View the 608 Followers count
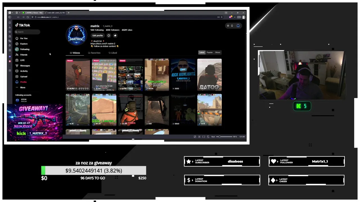360x202 pixels. coord(112,30)
